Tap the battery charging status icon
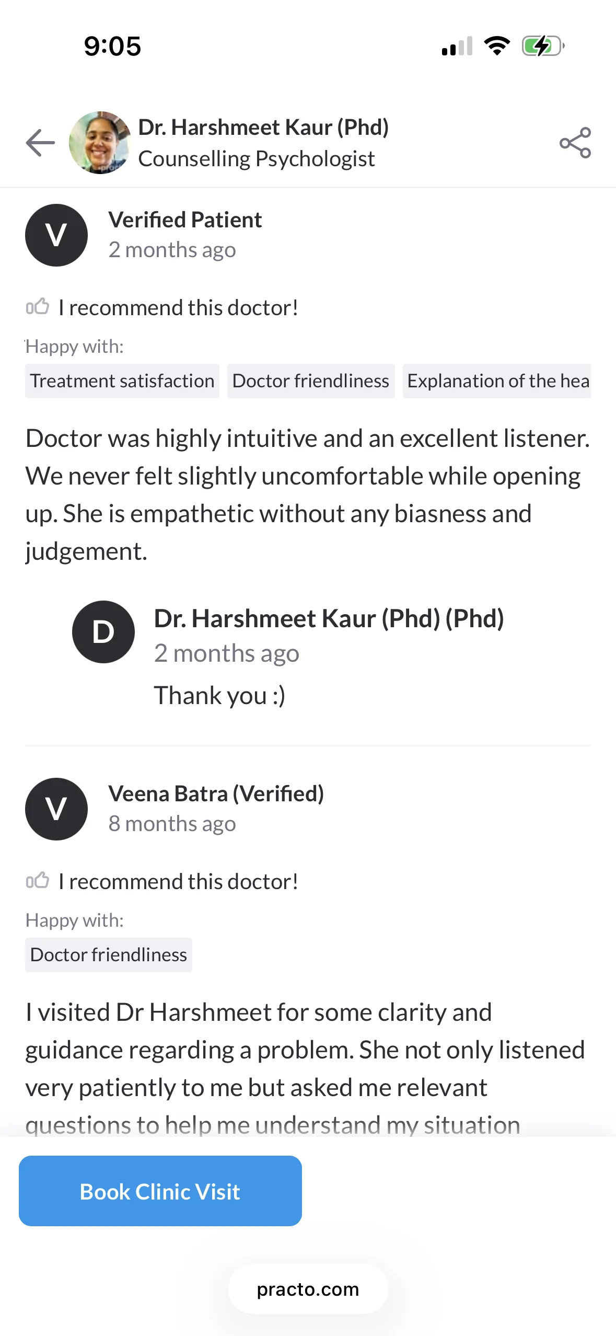 click(x=543, y=46)
